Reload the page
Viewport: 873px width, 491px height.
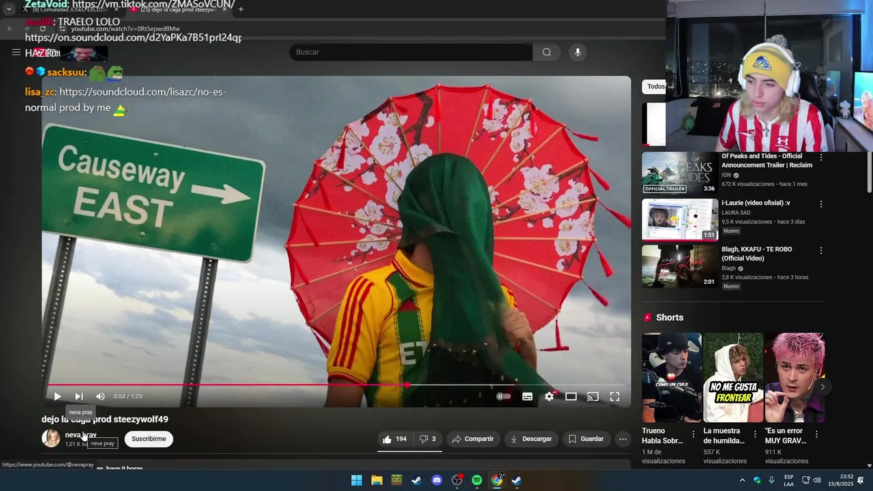[43, 29]
